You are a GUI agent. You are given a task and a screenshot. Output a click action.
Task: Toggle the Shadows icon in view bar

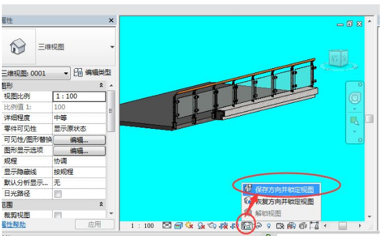201,226
